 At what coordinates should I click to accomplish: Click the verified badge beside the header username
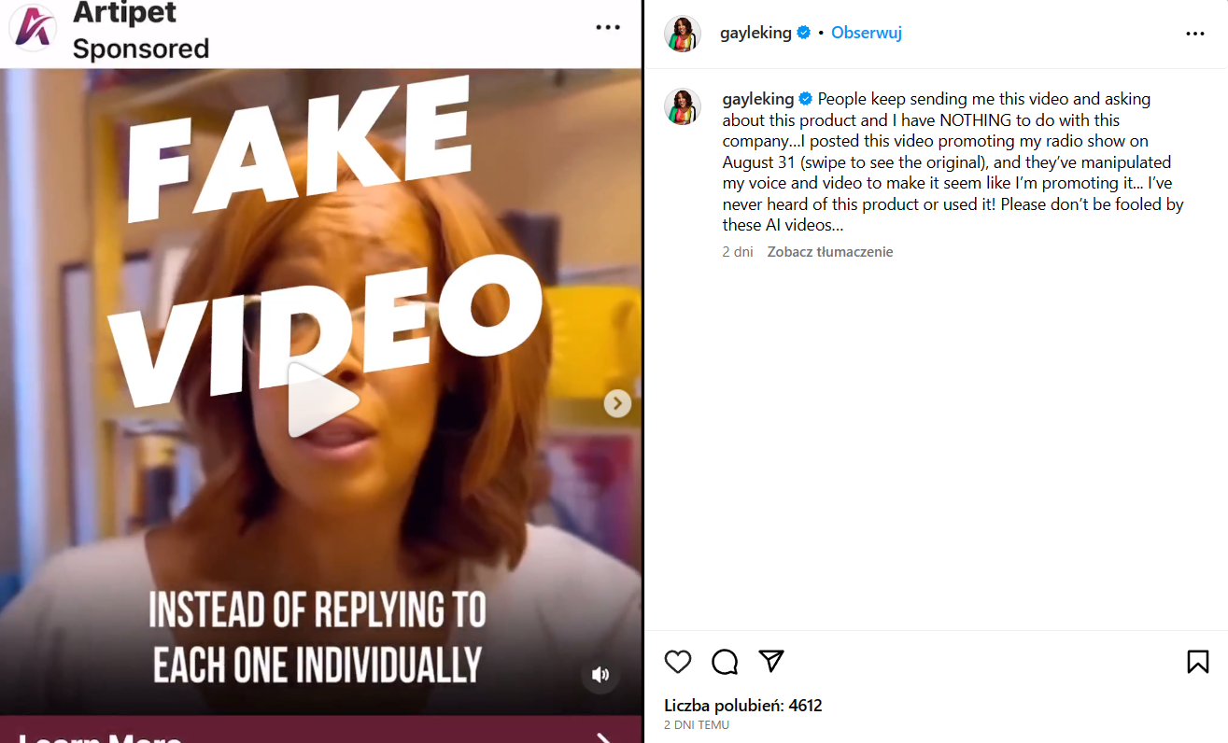point(803,34)
